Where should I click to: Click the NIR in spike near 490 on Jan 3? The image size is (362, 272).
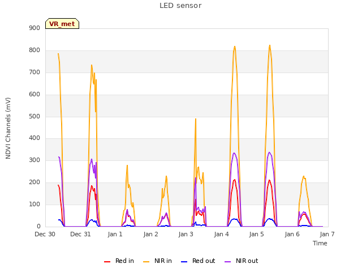pos(196,119)
